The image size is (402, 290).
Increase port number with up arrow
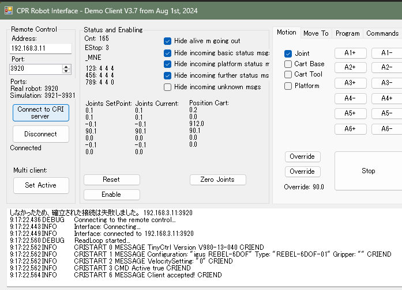point(66,66)
